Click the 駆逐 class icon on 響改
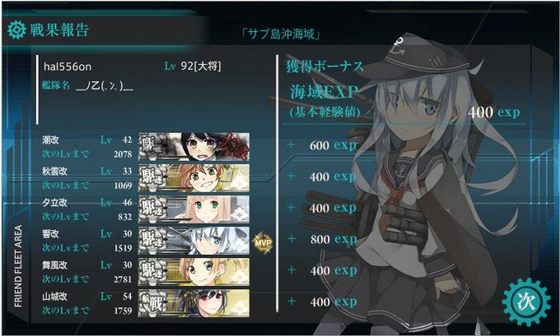Screen dimensions: 560x336 click(x=153, y=241)
